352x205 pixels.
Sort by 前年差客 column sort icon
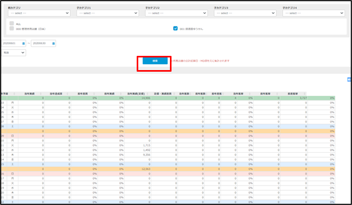pyautogui.click(x=223, y=94)
